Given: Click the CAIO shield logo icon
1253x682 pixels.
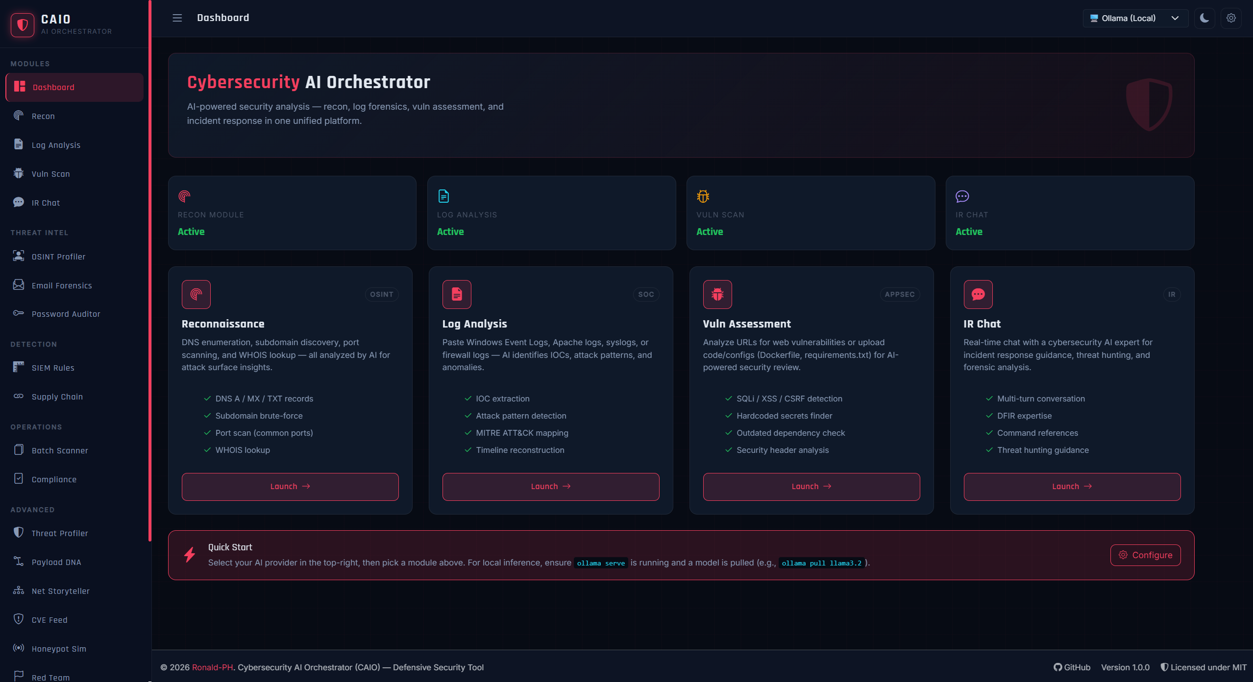Looking at the screenshot, I should pos(23,24).
